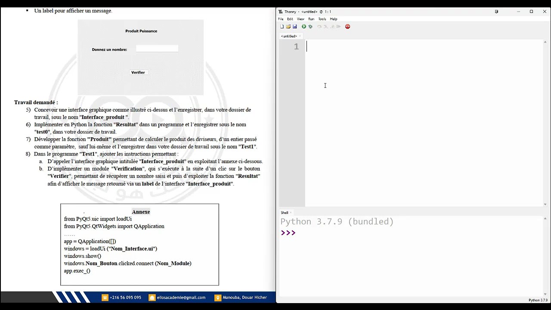551x310 pixels.
Task: Click the 'Python 3.7.9 (bundled)' shell text
Action: tap(337, 222)
